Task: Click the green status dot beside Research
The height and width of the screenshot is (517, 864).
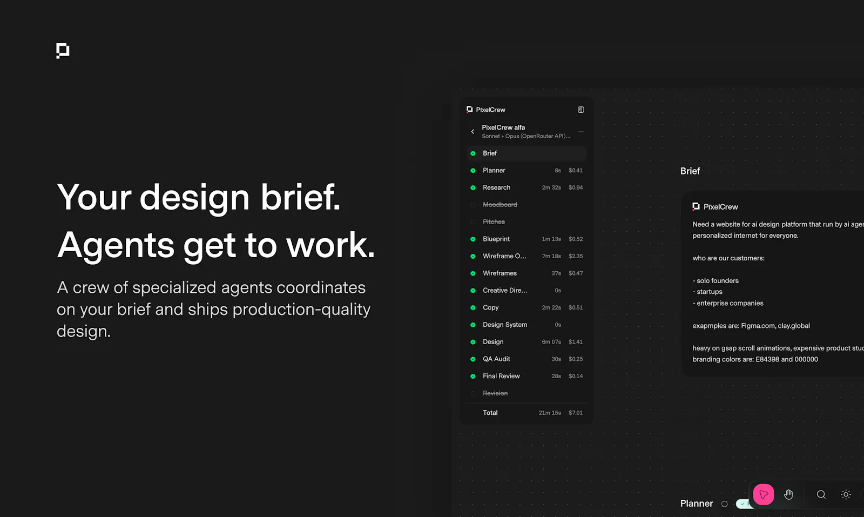Action: point(473,188)
